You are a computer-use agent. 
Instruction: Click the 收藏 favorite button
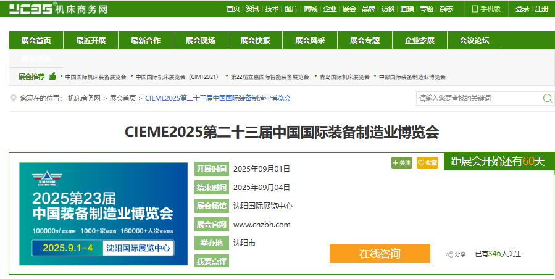[427, 162]
